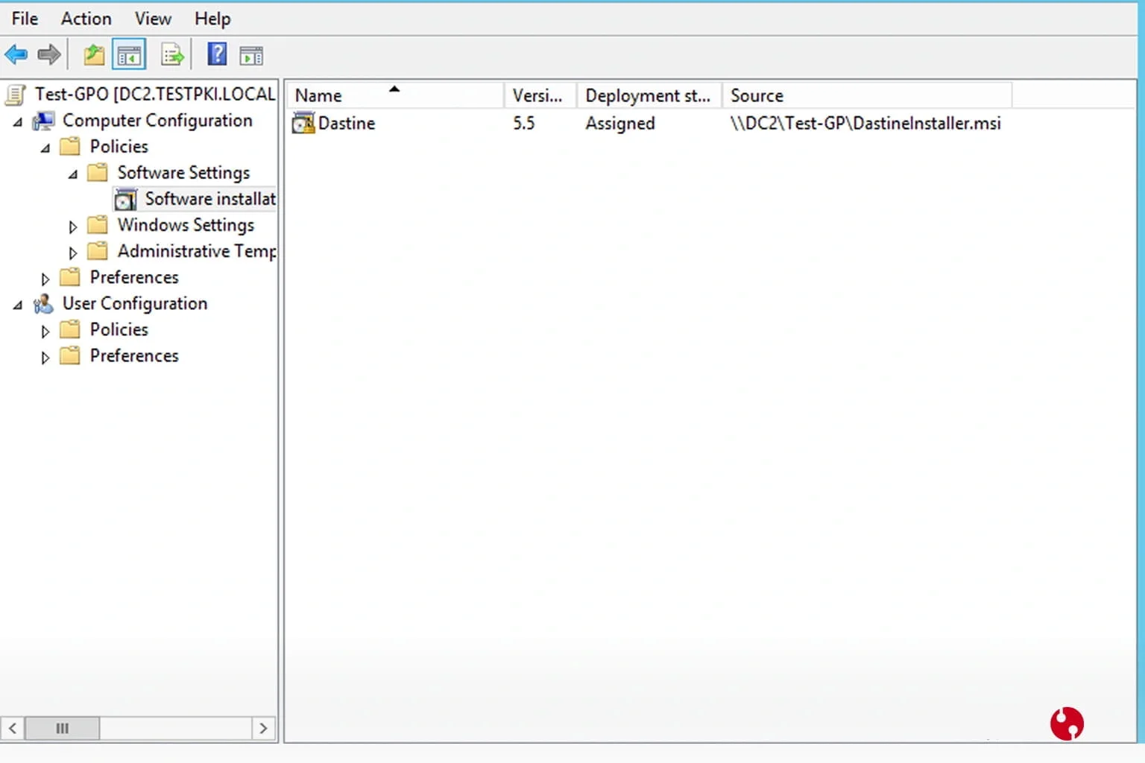Screen dimensions: 1145x763
Task: Click the Preferences folder icon under User Configuration
Action: point(70,355)
